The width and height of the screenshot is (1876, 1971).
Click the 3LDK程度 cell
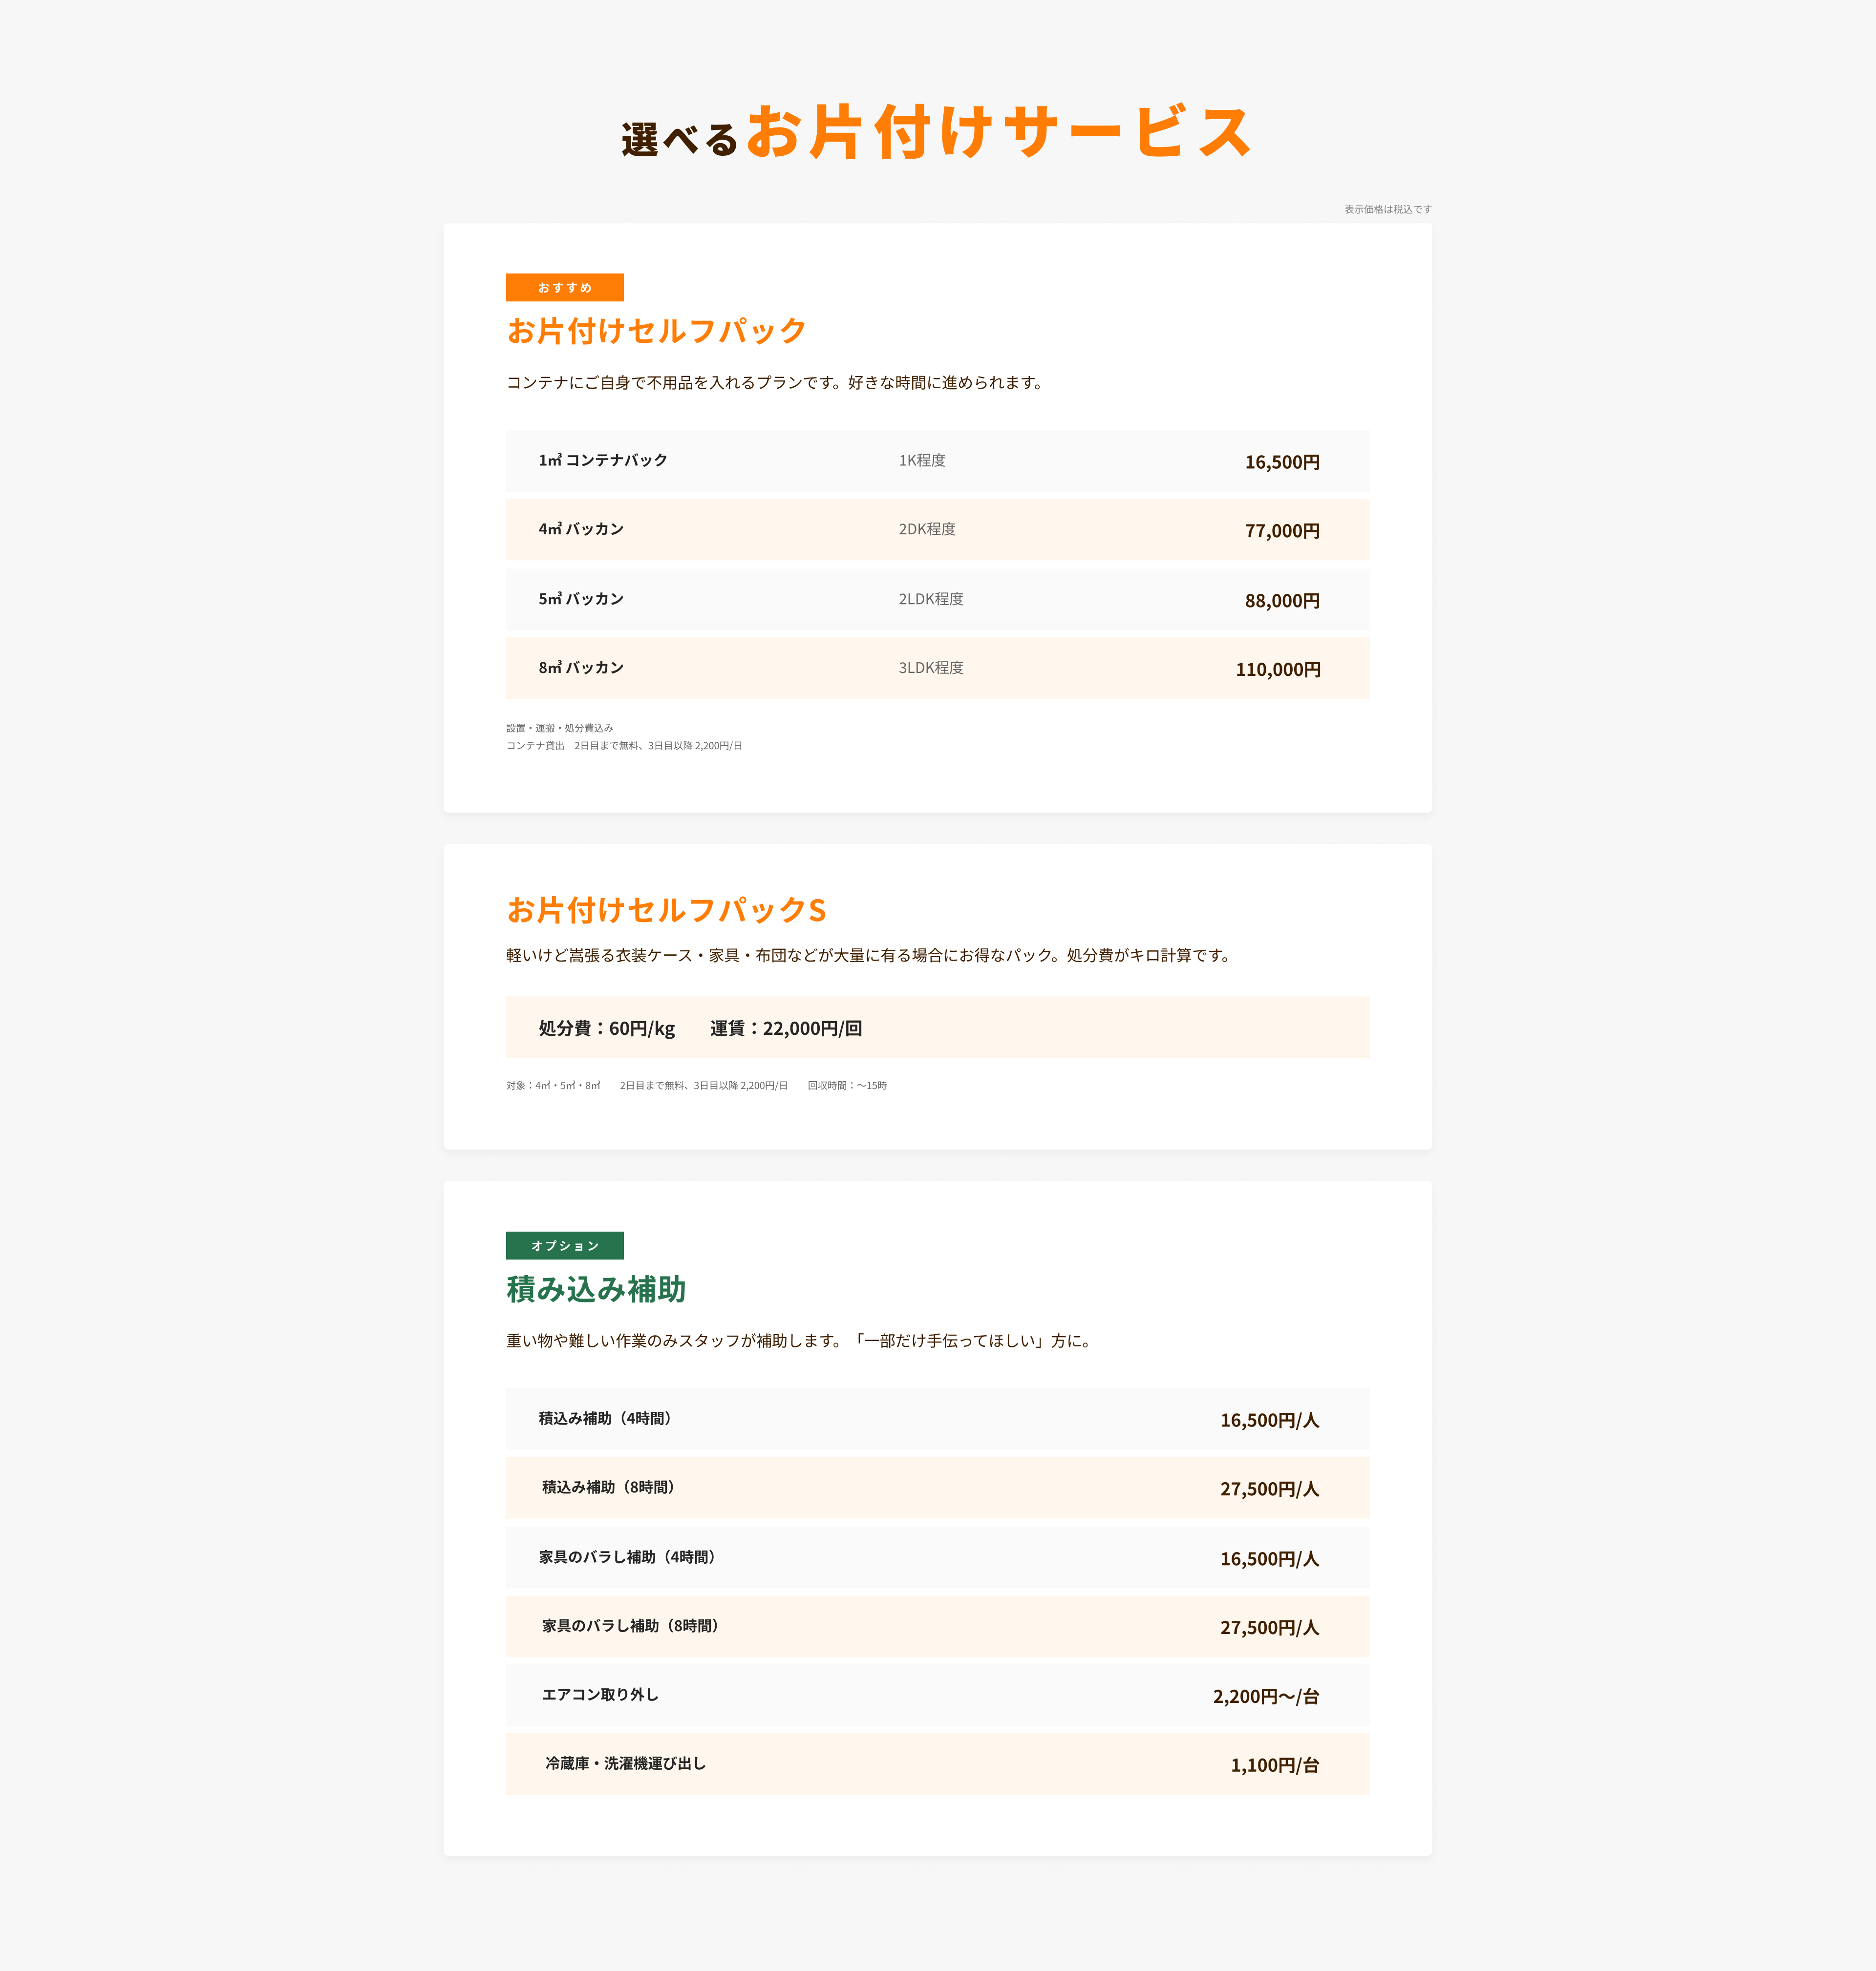click(930, 668)
